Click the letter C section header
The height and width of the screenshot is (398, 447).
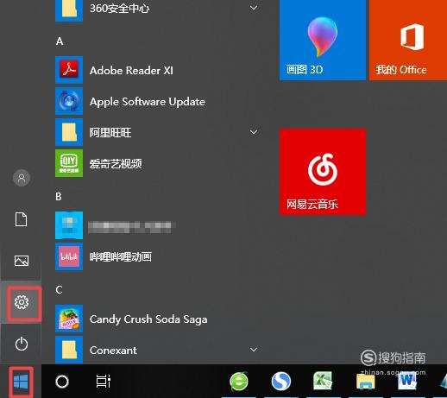59,290
